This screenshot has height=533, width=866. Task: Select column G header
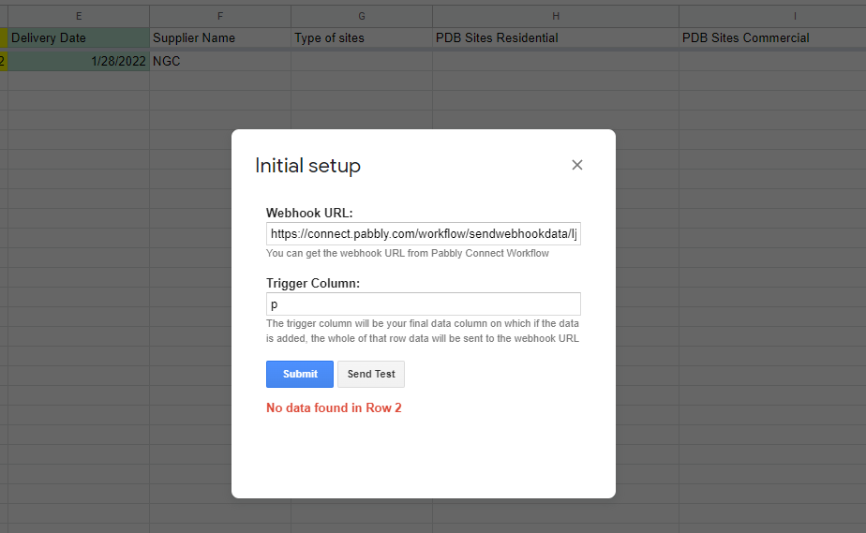pos(362,16)
